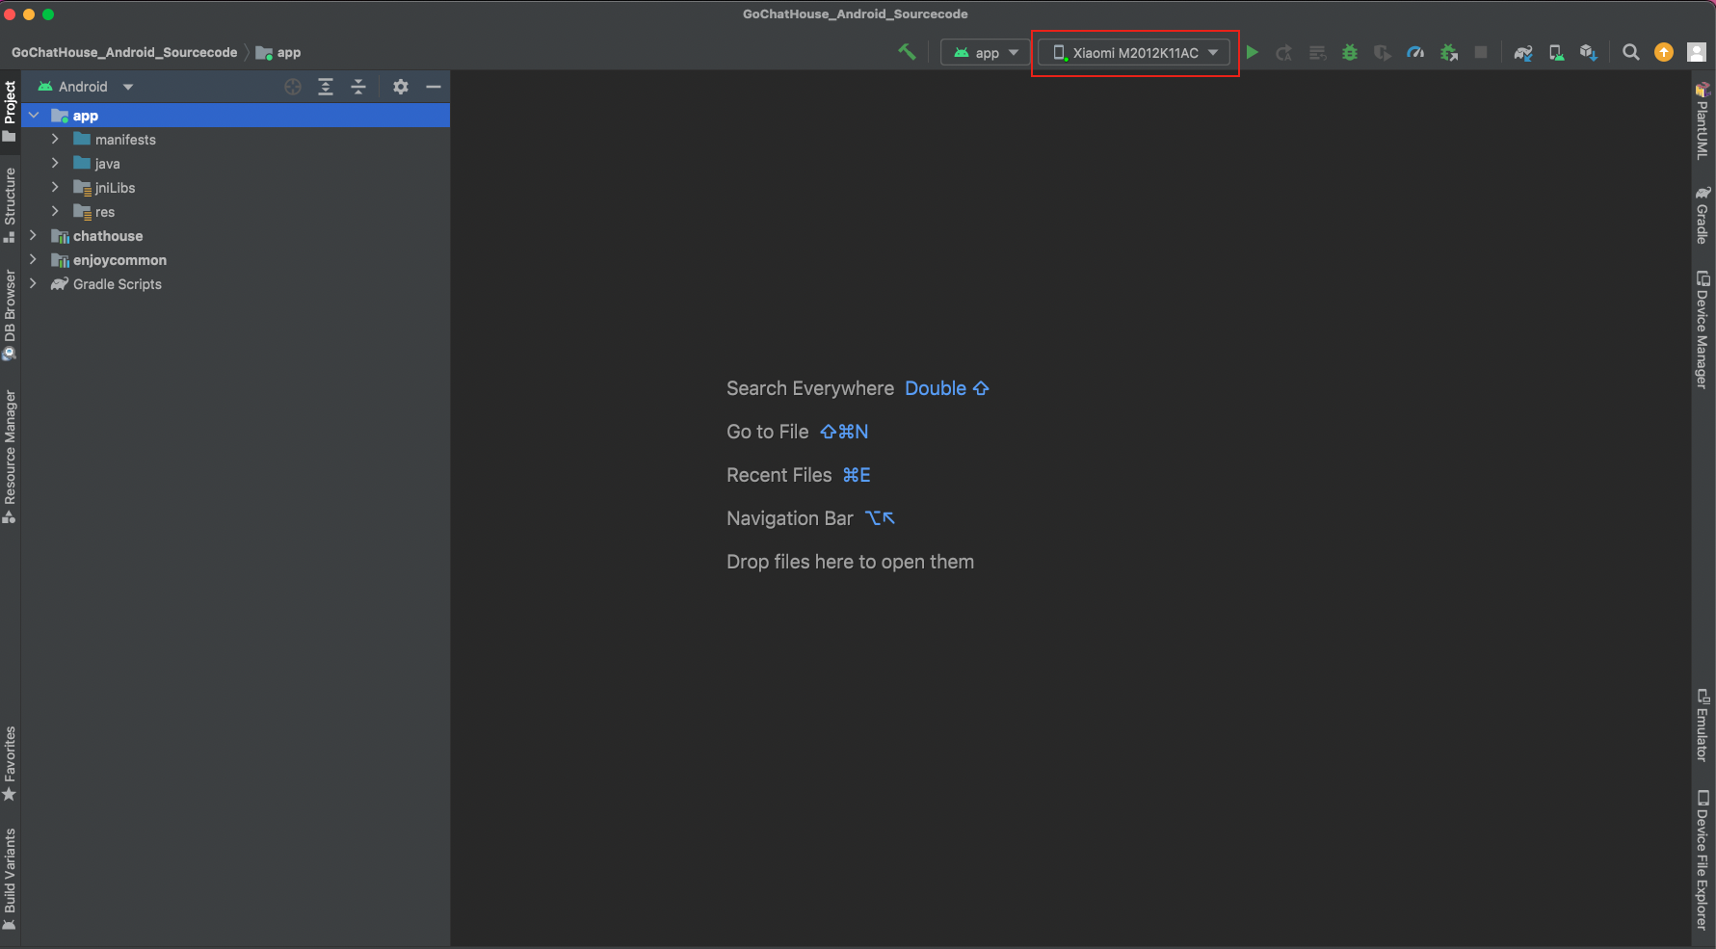This screenshot has width=1716, height=949.
Task: Open project panel settings gear
Action: pyautogui.click(x=401, y=87)
